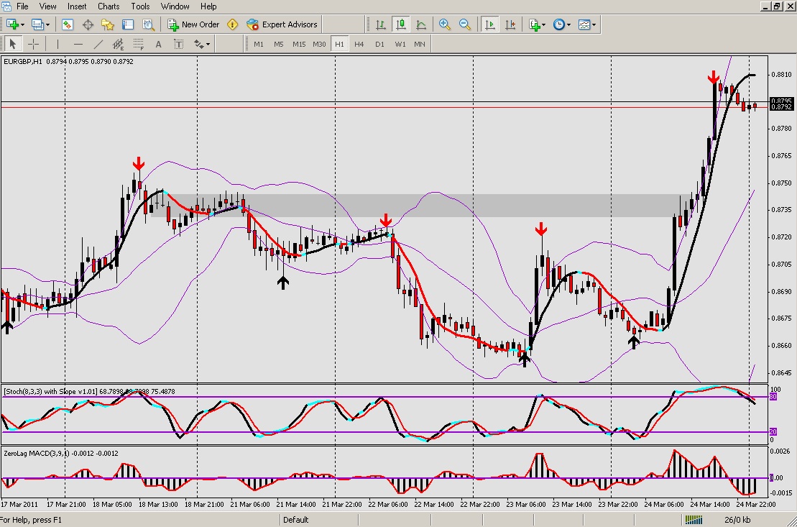Select the Cursor arrow tool

pyautogui.click(x=13, y=45)
